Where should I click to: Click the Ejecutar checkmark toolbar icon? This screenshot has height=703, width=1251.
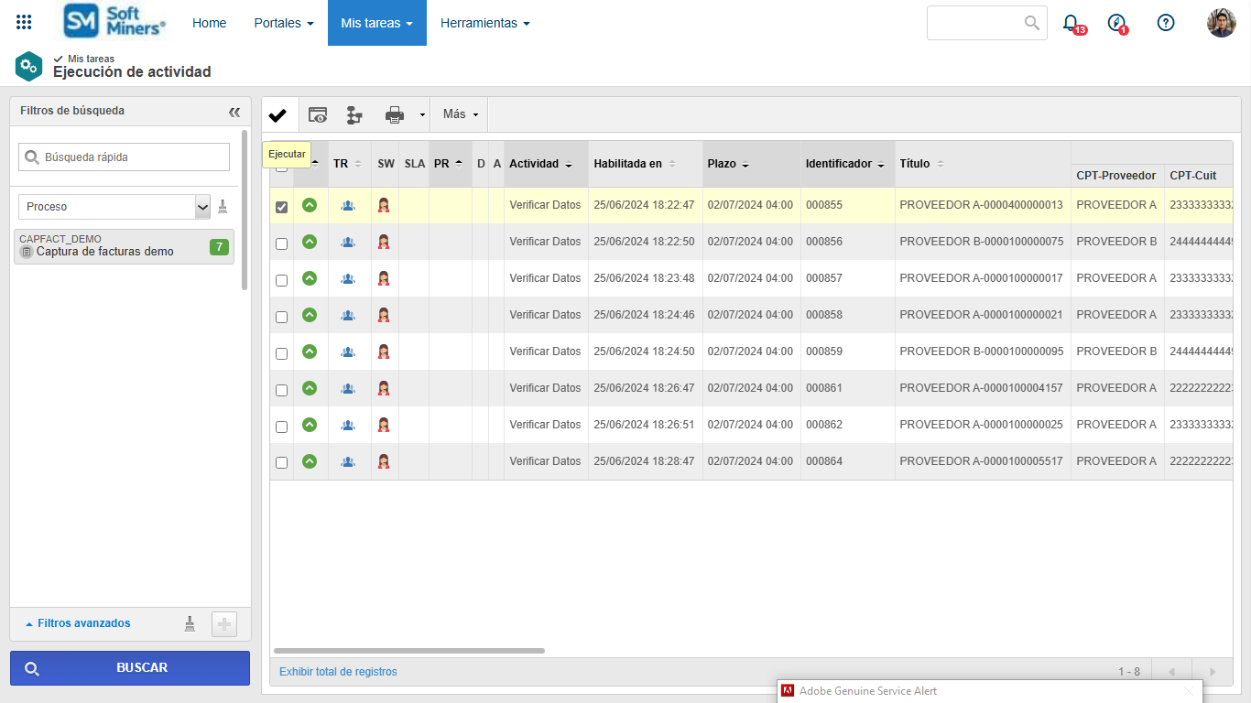point(277,115)
